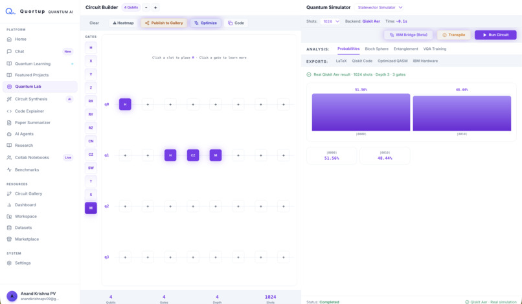The height and width of the screenshot is (304, 522).
Task: Open Code Explainer
Action: point(40,111)
